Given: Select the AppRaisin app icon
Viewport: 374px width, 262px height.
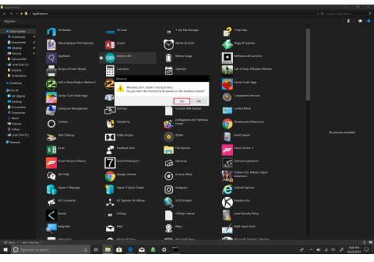Looking at the screenshot, I should pyautogui.click(x=51, y=58).
